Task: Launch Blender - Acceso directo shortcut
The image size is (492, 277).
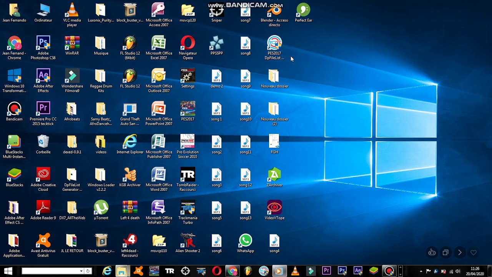Action: pos(274,15)
